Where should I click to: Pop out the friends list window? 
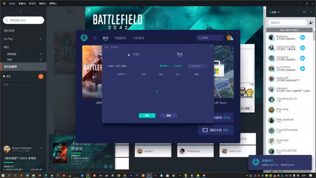304,12
